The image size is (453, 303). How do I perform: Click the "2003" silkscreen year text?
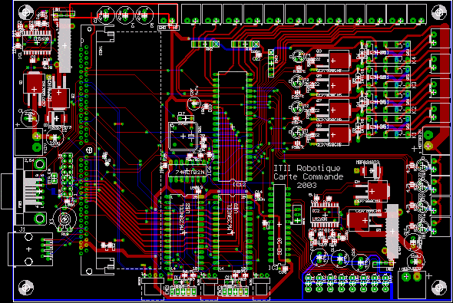click(306, 186)
